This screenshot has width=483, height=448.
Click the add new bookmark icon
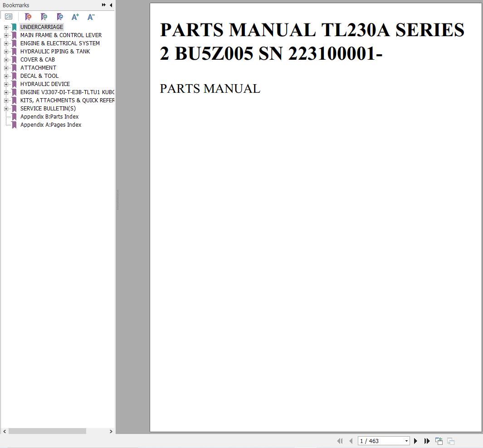44,17
